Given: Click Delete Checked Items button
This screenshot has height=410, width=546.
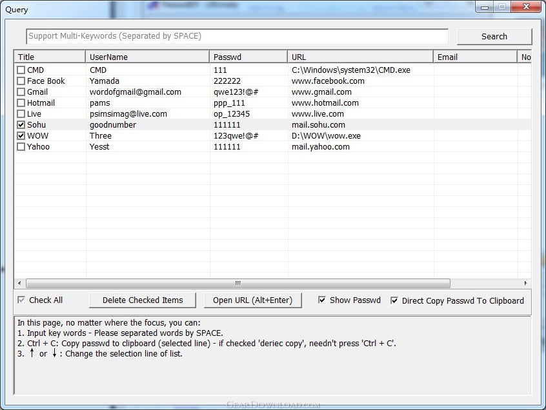Looking at the screenshot, I should point(143,300).
